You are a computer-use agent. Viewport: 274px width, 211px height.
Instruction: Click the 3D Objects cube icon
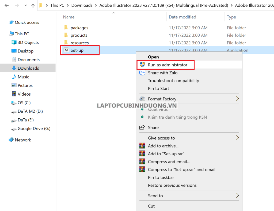point(14,42)
